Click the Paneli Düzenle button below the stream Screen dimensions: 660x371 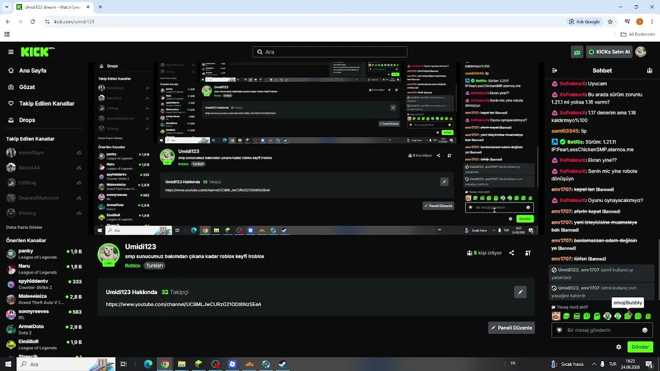(511, 328)
